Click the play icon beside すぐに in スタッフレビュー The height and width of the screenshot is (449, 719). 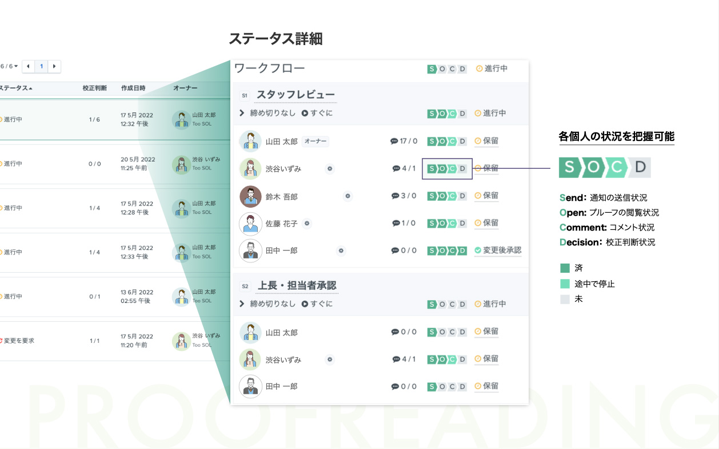(x=305, y=114)
